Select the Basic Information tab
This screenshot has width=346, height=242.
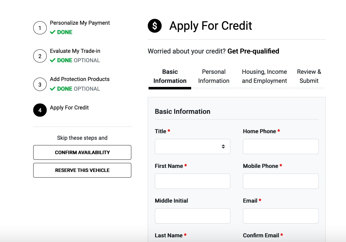point(170,76)
